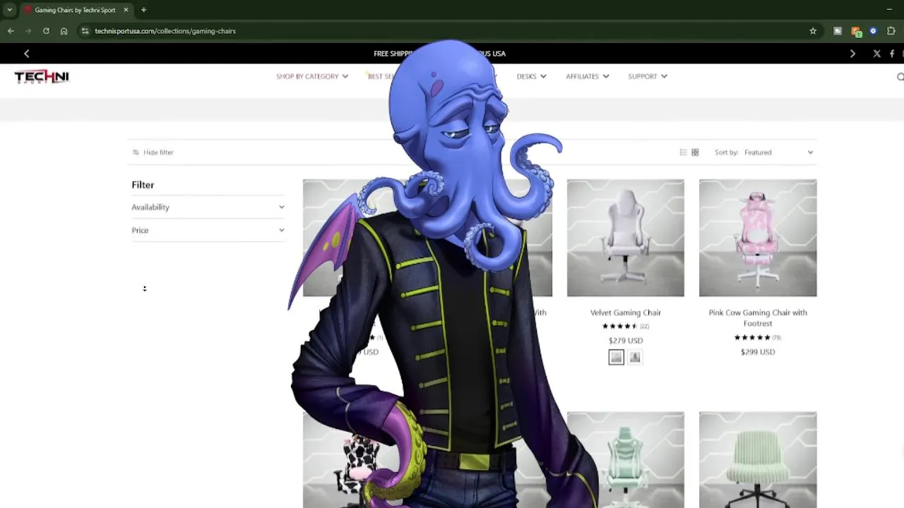Viewport: 904px width, 508px height.
Task: Bookmark this page with the star icon
Action: (813, 31)
